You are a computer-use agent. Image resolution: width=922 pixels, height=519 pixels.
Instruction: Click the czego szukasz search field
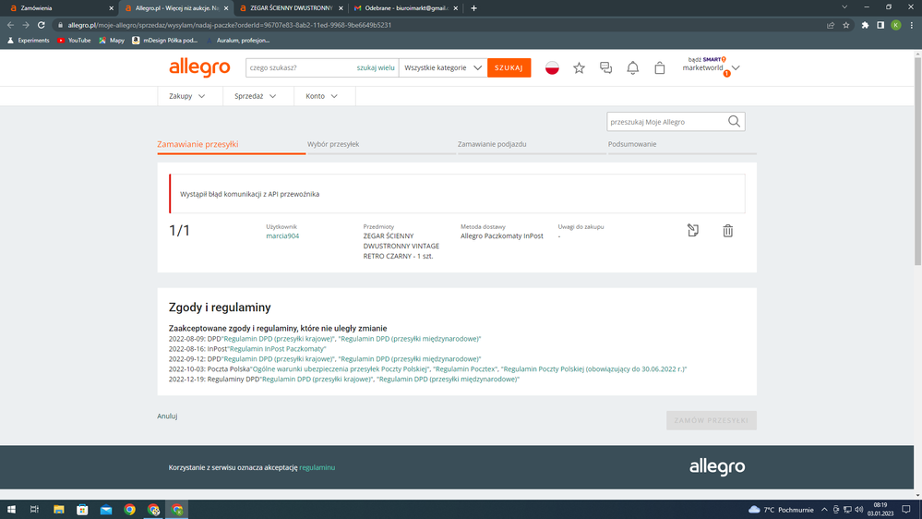pyautogui.click(x=300, y=67)
